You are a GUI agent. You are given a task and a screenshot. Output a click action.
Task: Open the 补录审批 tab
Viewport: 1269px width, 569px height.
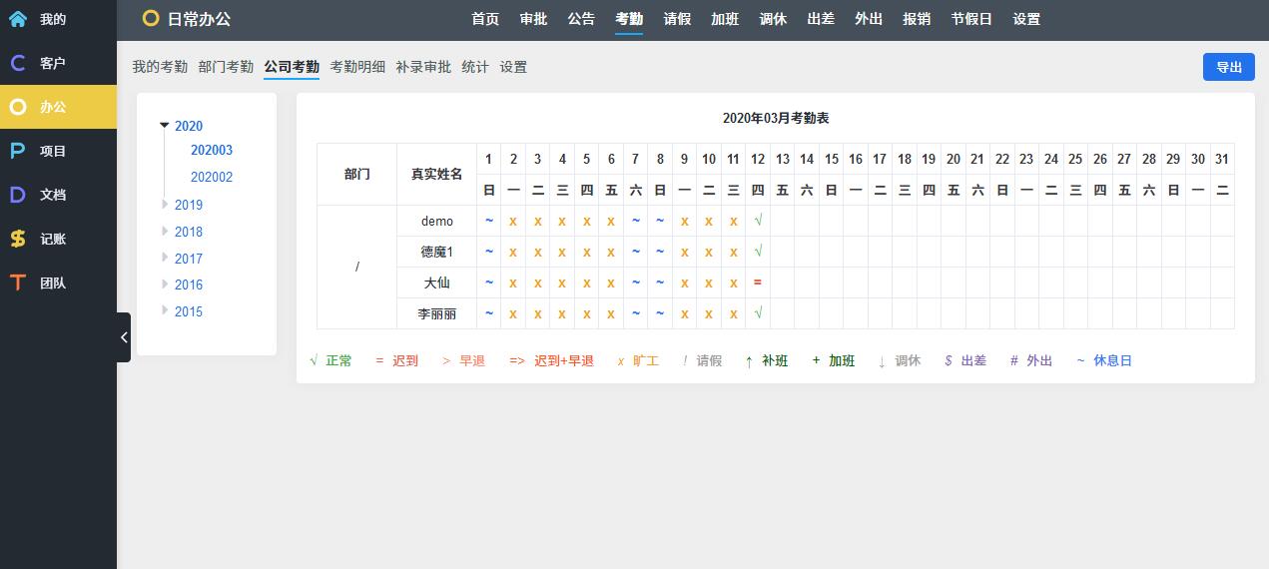[423, 67]
